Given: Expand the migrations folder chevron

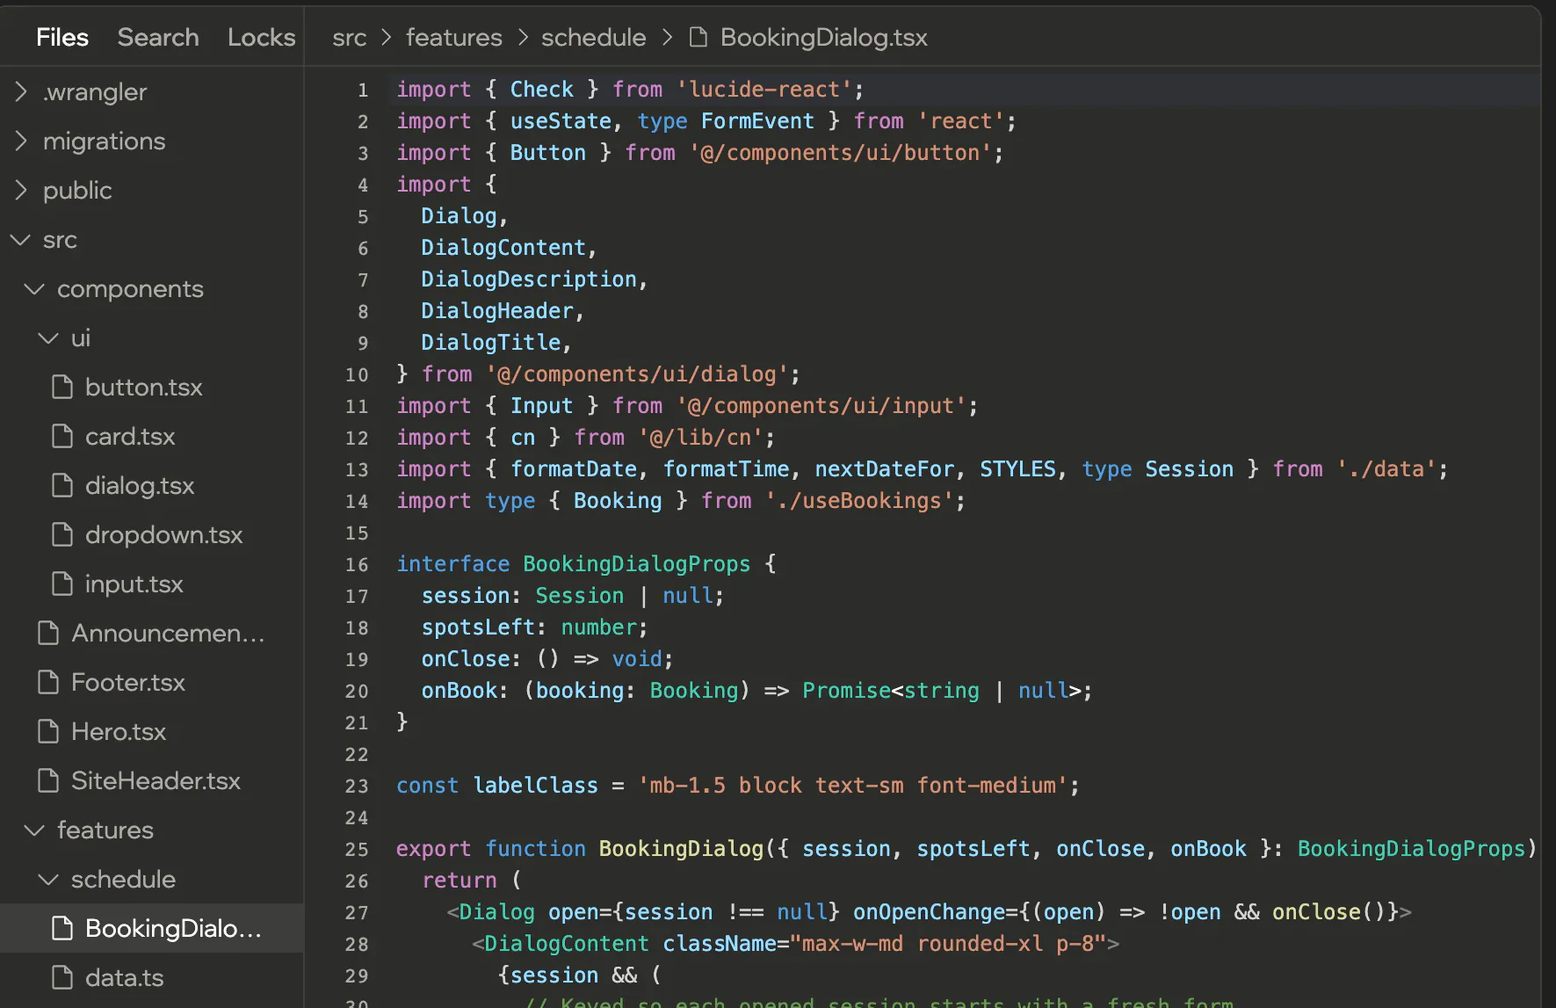Looking at the screenshot, I should coord(21,141).
